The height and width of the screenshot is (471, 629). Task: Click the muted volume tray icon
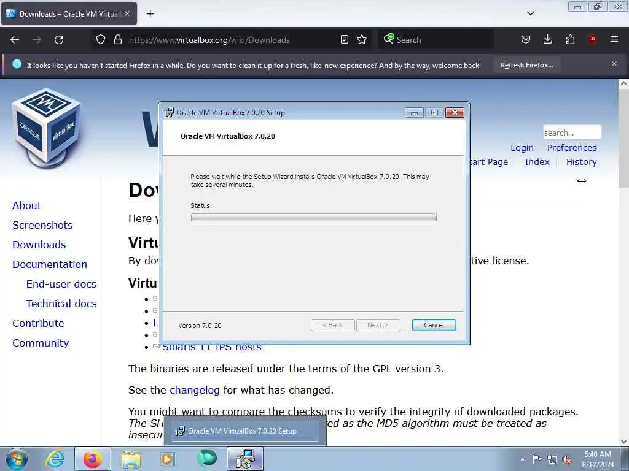(x=567, y=459)
